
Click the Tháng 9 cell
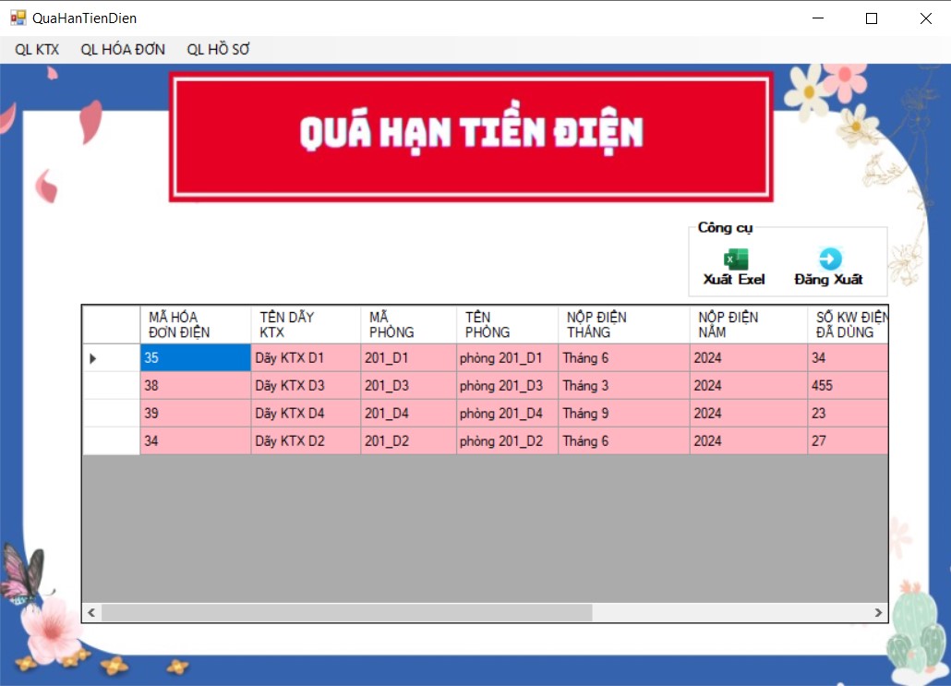tap(623, 413)
